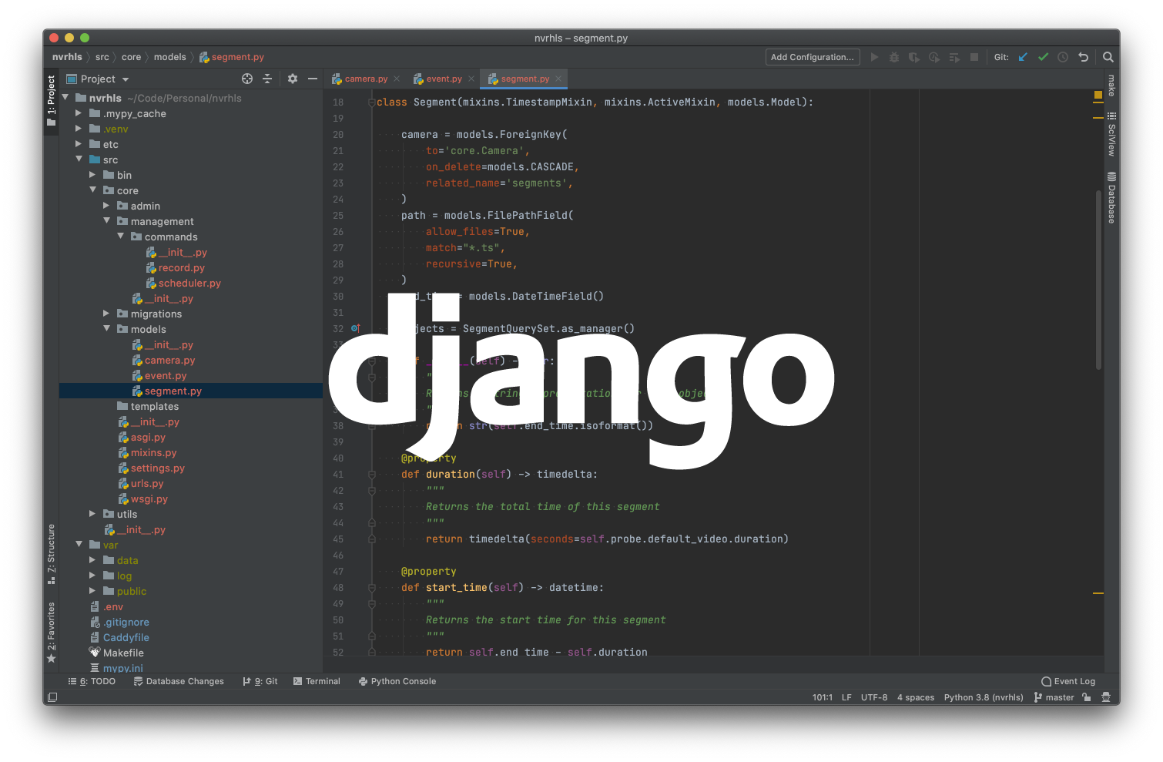This screenshot has height=762, width=1163.
Task: Collapse the models package
Action: click(x=106, y=329)
